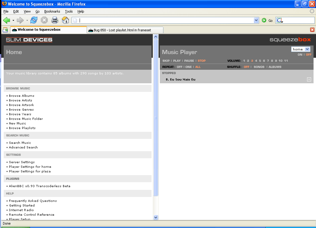The width and height of the screenshot is (316, 228).
Task: Click the Print icon in toolbar
Action: pos(55,20)
